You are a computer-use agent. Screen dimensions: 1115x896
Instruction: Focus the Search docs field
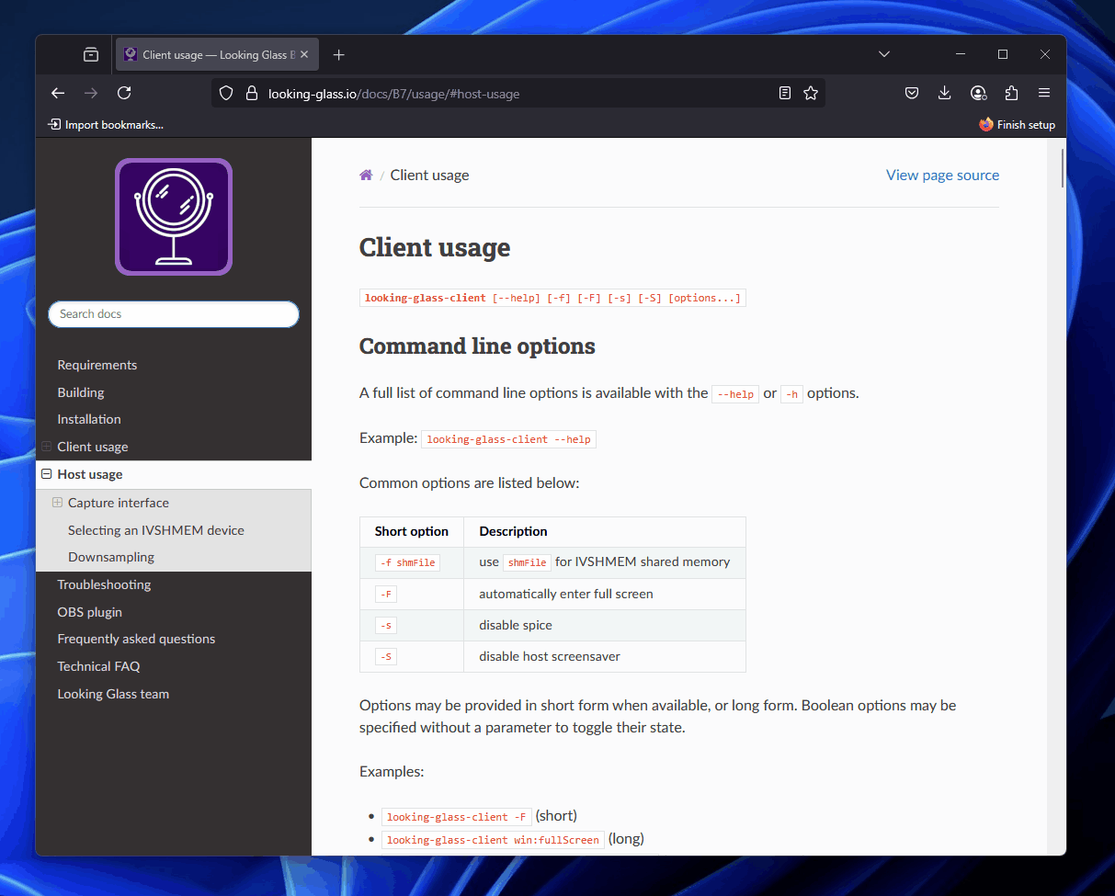pos(174,314)
